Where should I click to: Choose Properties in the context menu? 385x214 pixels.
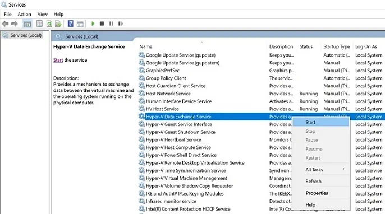[x=320, y=193]
